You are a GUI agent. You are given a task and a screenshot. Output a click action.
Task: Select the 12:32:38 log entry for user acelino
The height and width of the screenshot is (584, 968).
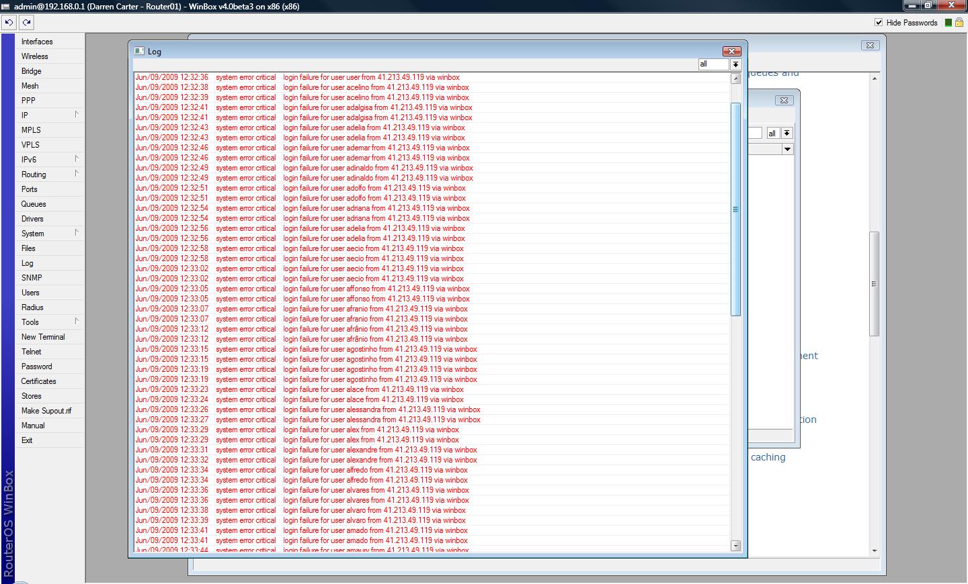tap(432, 87)
